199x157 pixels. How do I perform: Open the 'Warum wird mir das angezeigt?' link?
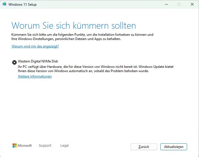coord(35,46)
